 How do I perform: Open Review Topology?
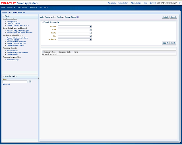tap(13, 60)
